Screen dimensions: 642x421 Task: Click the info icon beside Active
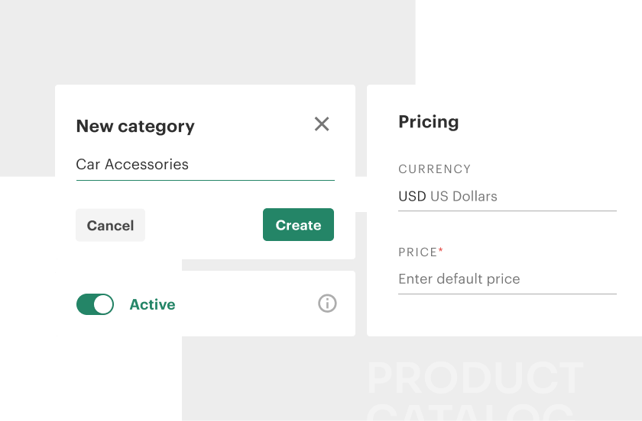point(327,304)
